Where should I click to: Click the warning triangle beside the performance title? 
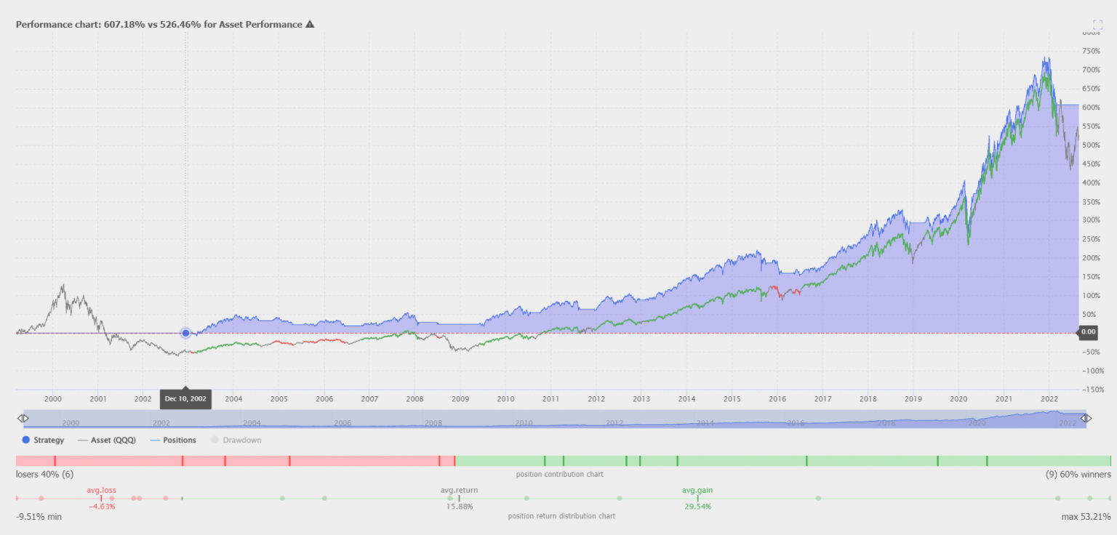point(310,24)
